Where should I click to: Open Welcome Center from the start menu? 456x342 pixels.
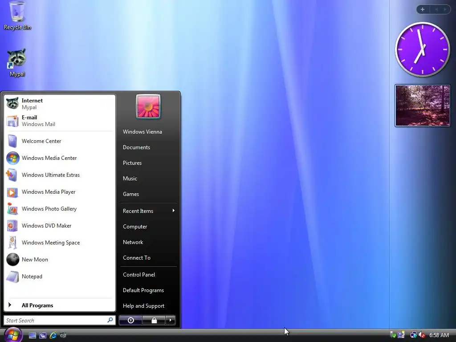[60, 141]
